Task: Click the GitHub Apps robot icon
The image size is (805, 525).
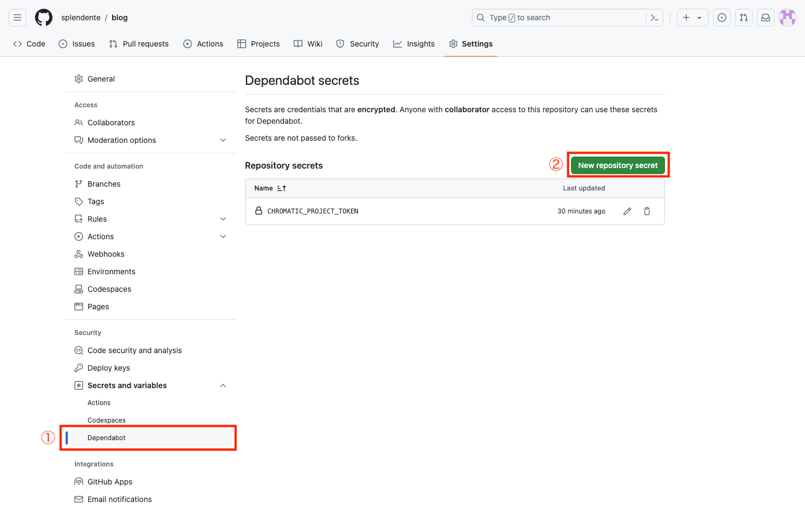Action: (x=79, y=482)
